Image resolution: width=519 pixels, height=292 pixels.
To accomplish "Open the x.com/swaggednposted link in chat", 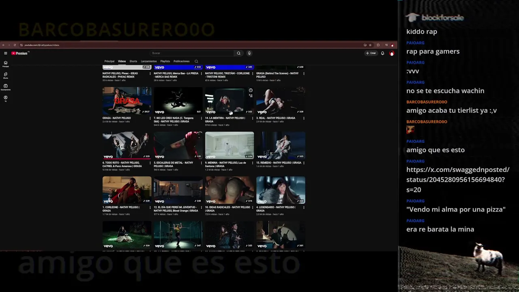I will 458,180.
